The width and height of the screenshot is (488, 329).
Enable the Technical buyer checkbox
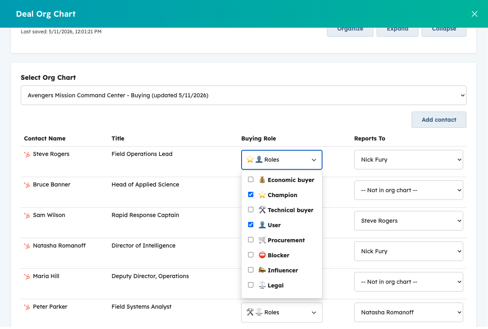[x=251, y=210]
